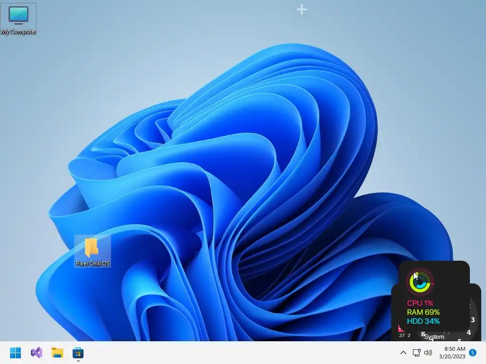
Task: Select the Pixel Chill OS folder
Action: coord(93,251)
